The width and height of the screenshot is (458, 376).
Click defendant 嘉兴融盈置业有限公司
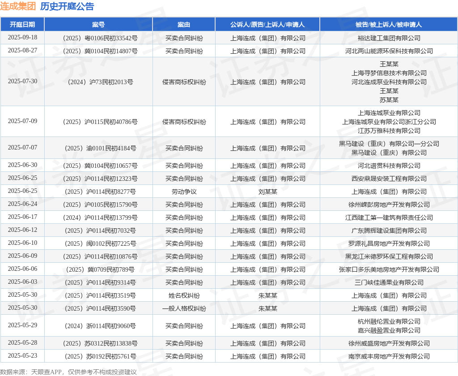389,330
